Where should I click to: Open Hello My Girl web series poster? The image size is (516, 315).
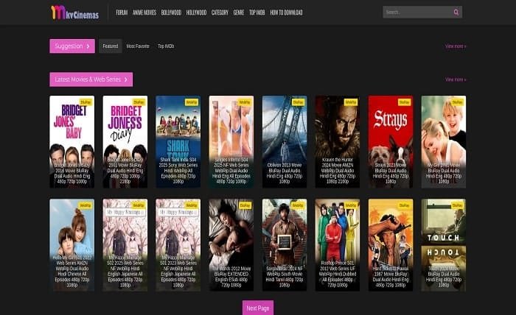click(72, 244)
